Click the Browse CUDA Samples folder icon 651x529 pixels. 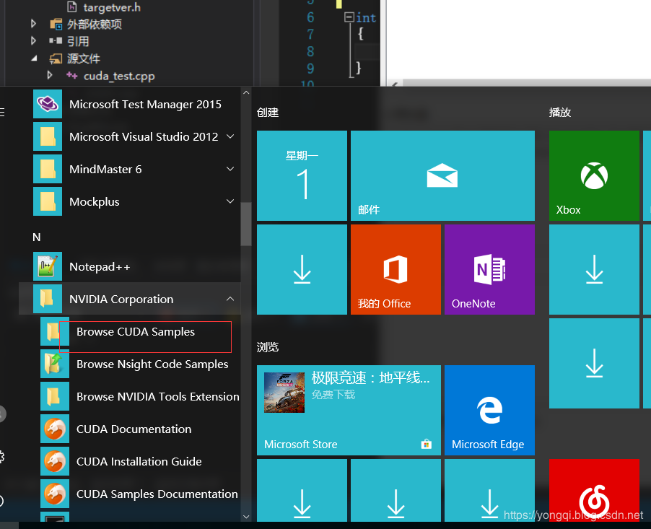54,331
